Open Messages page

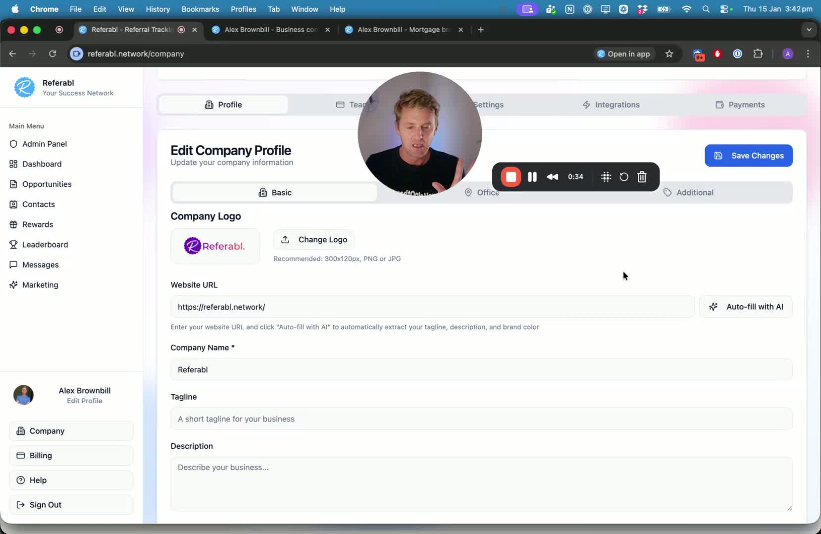click(41, 265)
